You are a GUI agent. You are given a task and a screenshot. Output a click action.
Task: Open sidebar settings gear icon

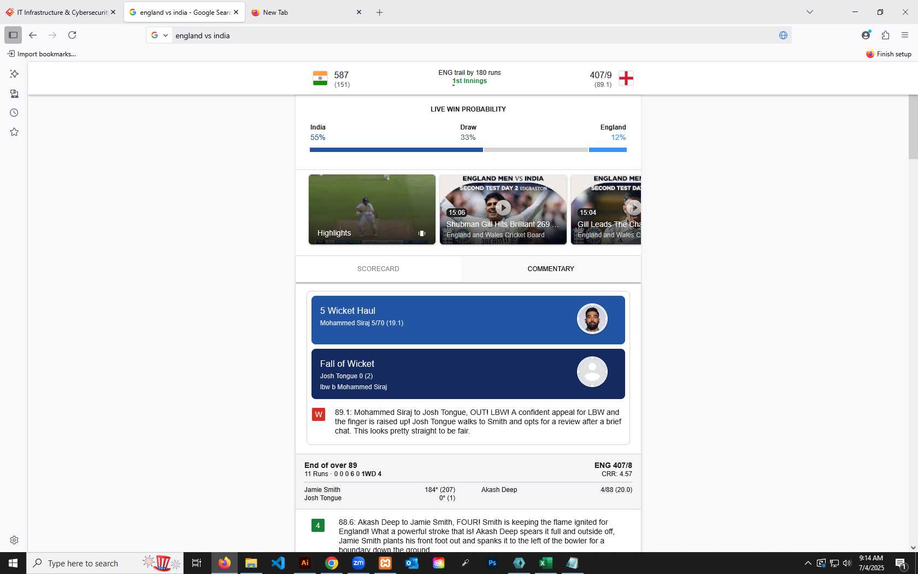(14, 540)
